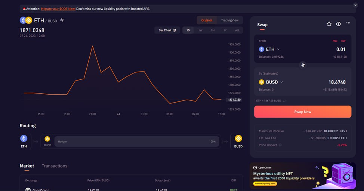Click the 1871.0348 current price value
This screenshot has height=191, width=364.
pyautogui.click(x=32, y=30)
